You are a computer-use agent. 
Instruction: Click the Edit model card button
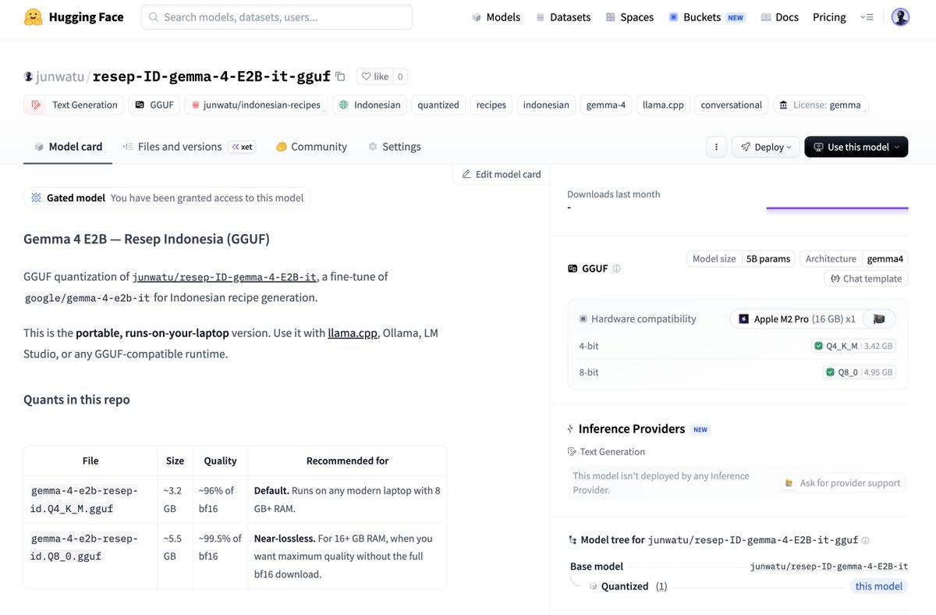pos(501,174)
